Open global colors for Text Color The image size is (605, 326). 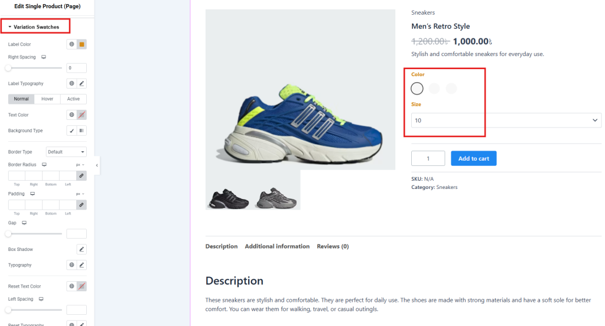71,115
